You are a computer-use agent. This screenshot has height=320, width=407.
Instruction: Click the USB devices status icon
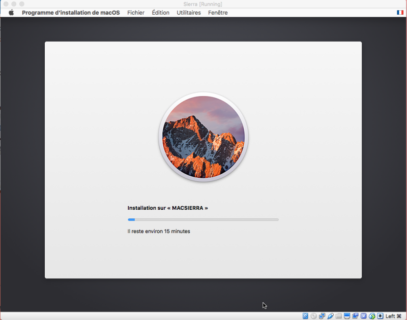(x=330, y=316)
